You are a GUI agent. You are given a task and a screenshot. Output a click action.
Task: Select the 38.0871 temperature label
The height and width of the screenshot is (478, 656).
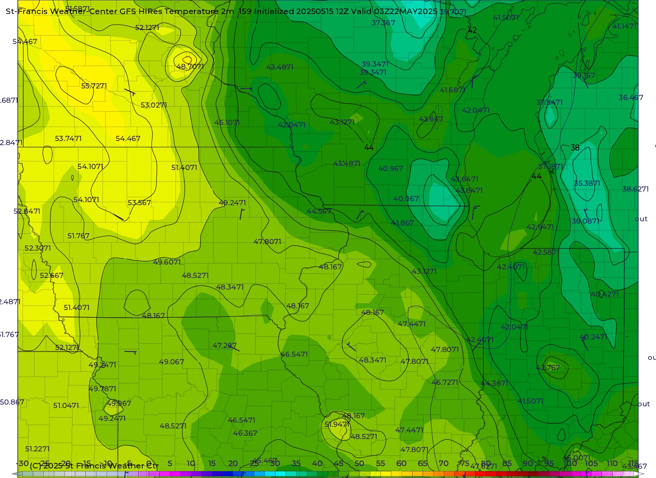[x=586, y=221]
